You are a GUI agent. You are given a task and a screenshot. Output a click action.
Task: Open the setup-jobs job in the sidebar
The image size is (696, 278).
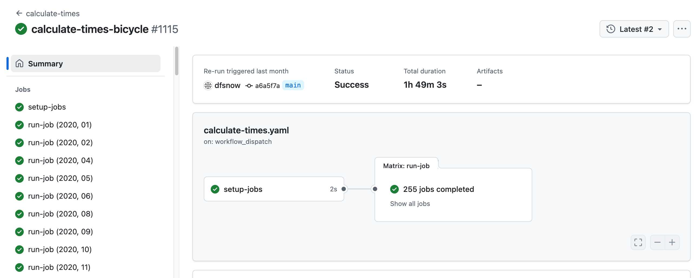[x=47, y=107]
